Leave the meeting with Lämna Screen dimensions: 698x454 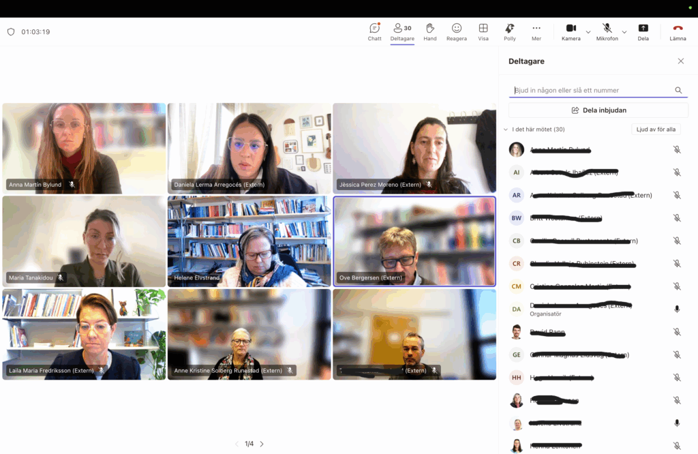click(x=678, y=31)
